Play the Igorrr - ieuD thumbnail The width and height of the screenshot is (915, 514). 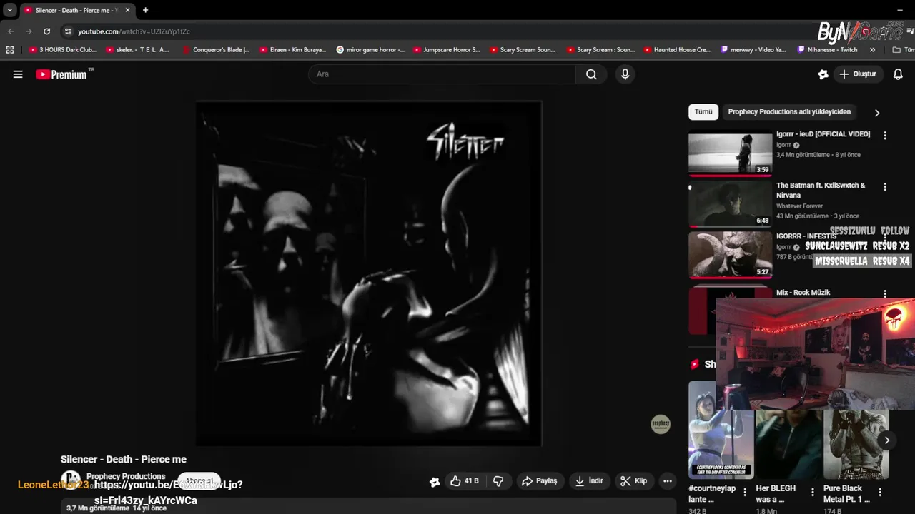[x=730, y=152]
